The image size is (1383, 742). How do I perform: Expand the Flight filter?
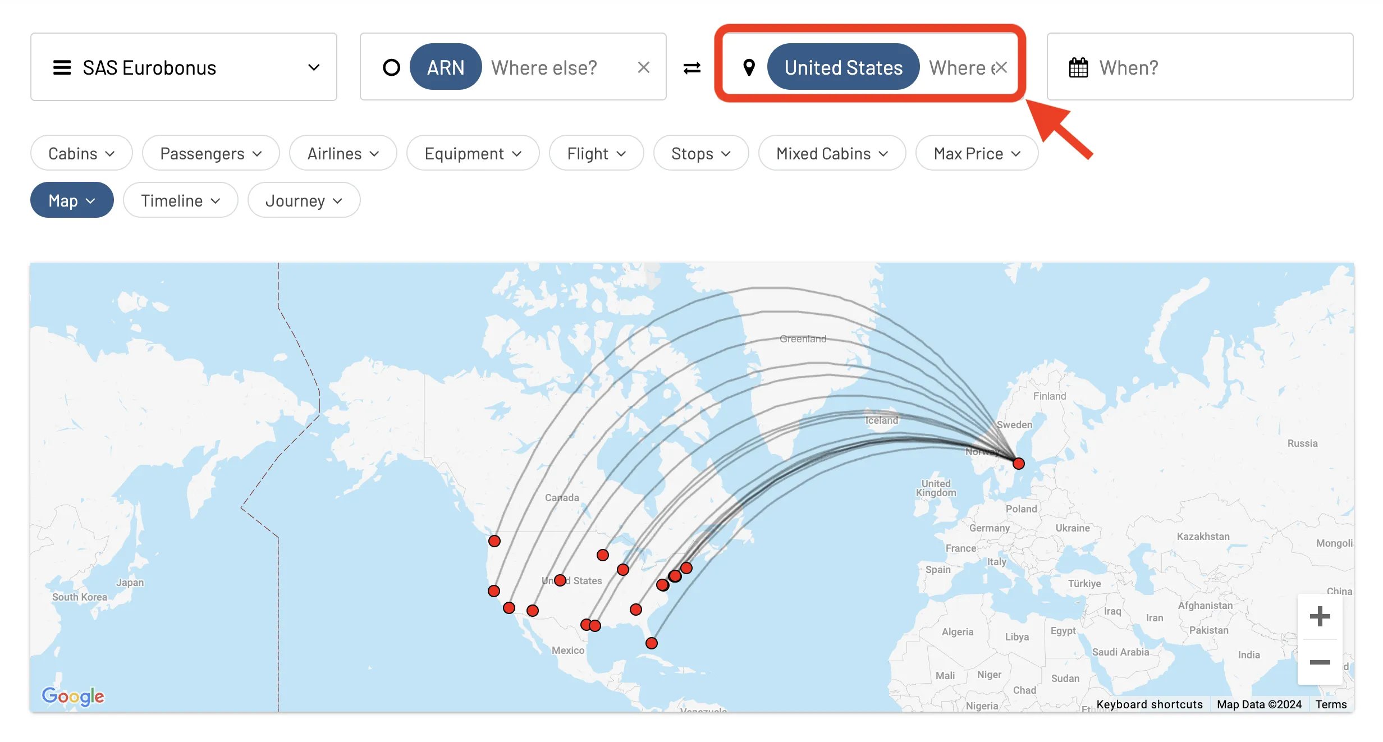click(596, 153)
